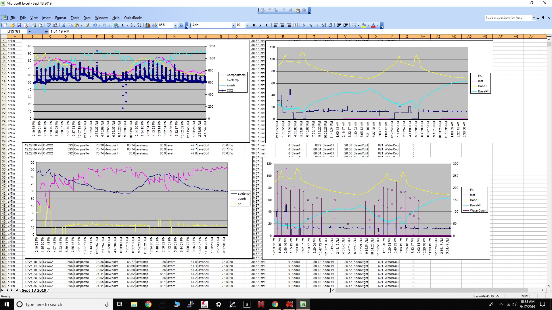Select the Sept 13 2019 sheet tab
This screenshot has width=552, height=310.
[34, 290]
